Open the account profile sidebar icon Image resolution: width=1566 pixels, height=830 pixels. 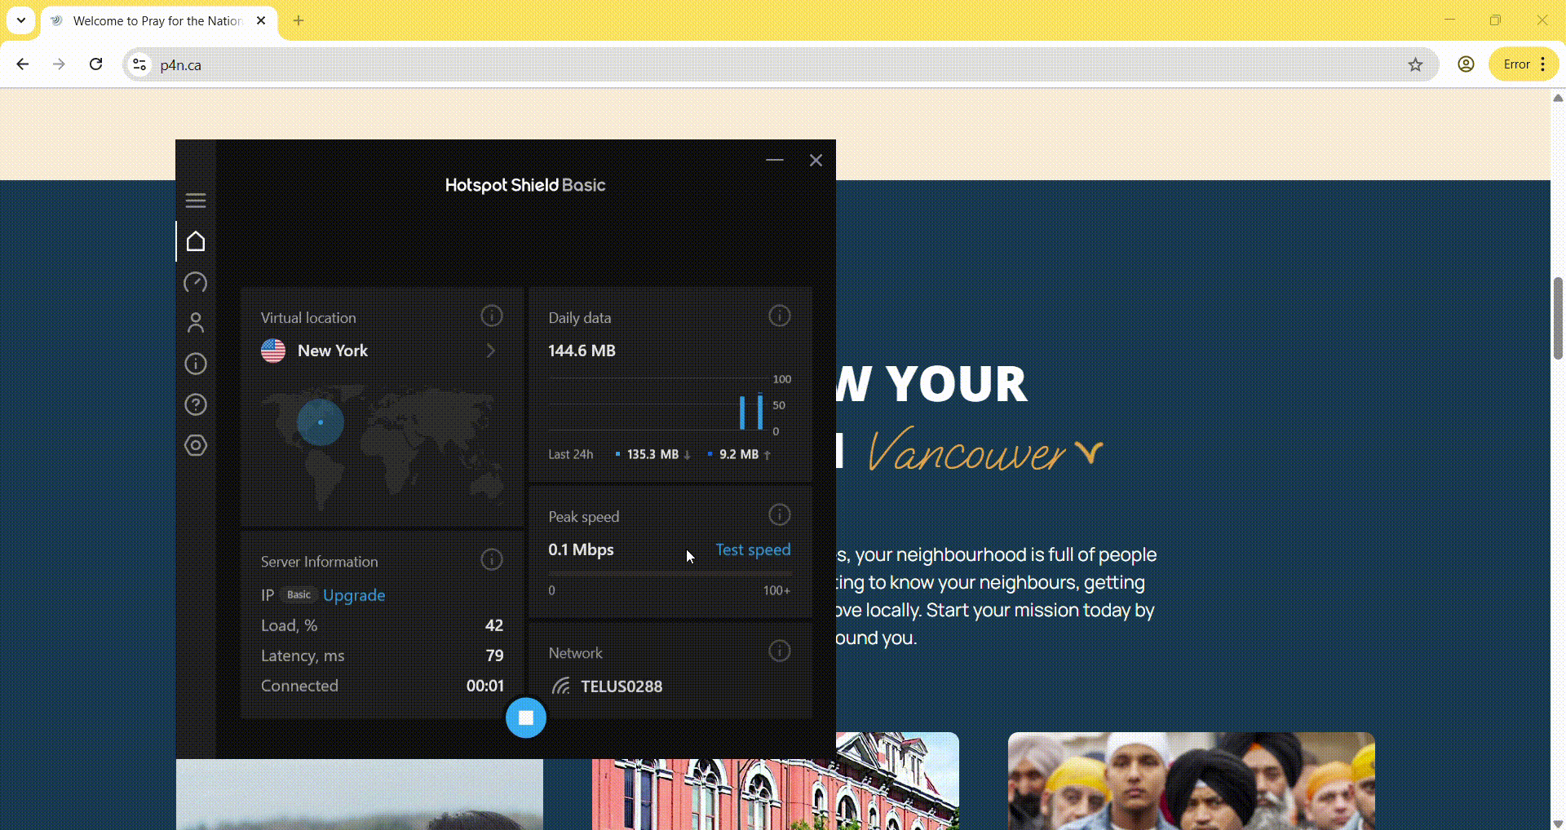pyautogui.click(x=196, y=323)
